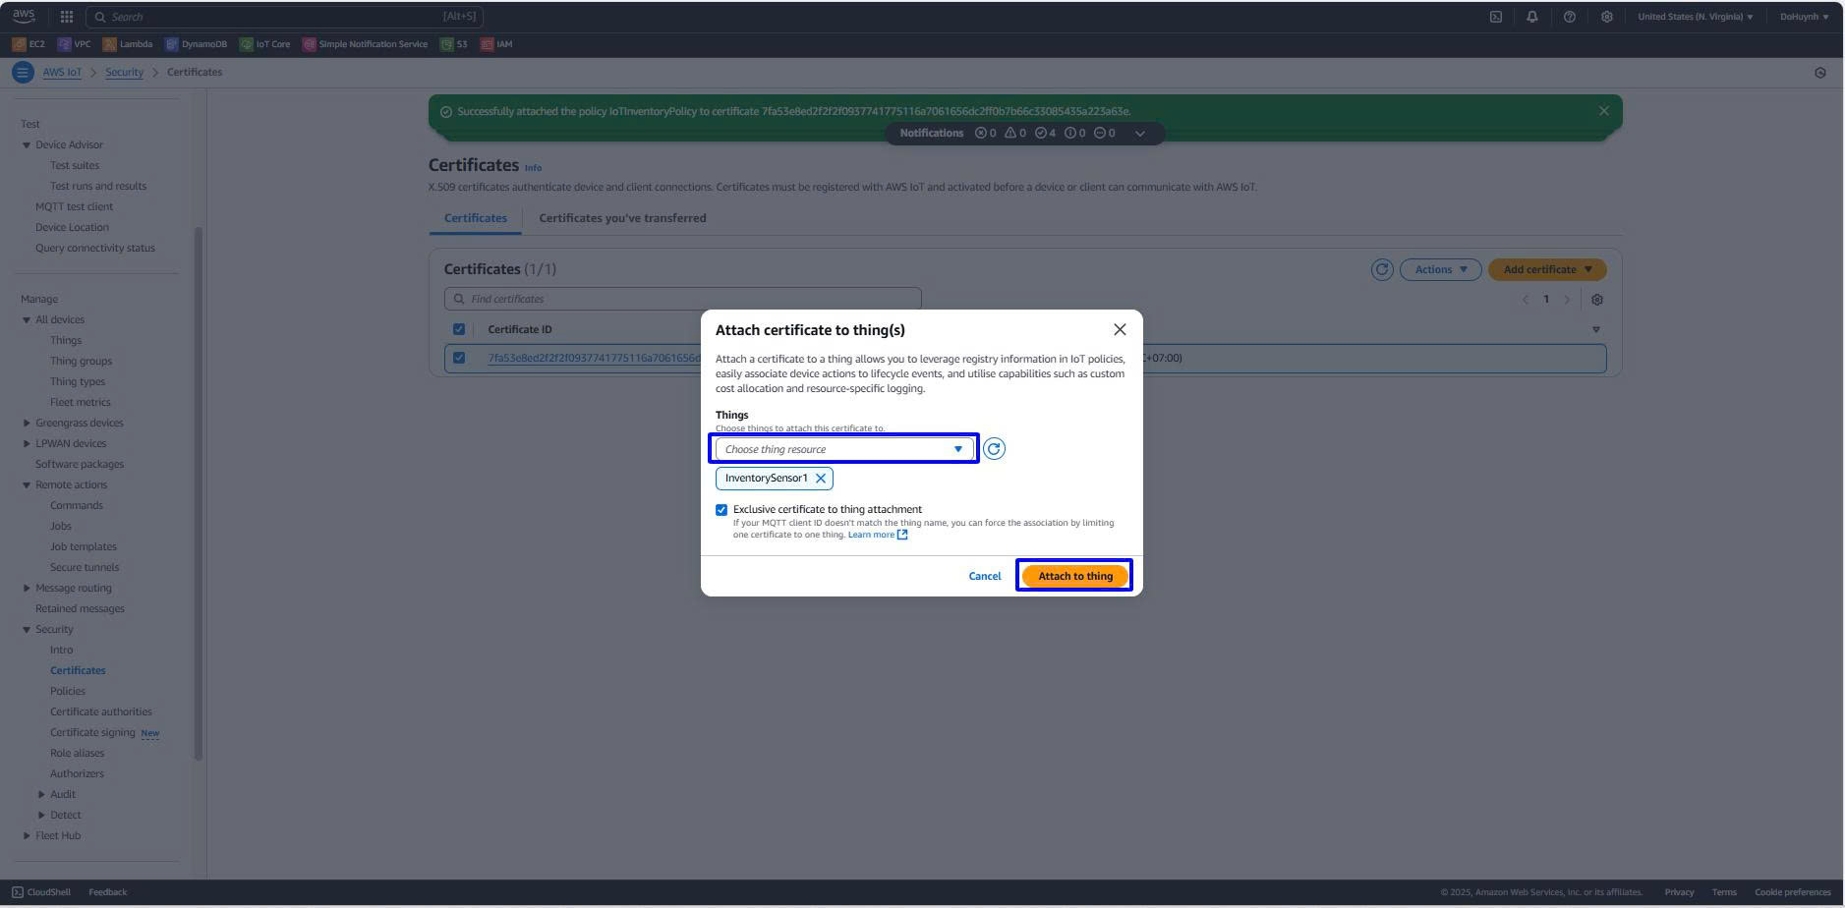Open the AWS services grid menu
The image size is (1845, 908).
coord(67,17)
